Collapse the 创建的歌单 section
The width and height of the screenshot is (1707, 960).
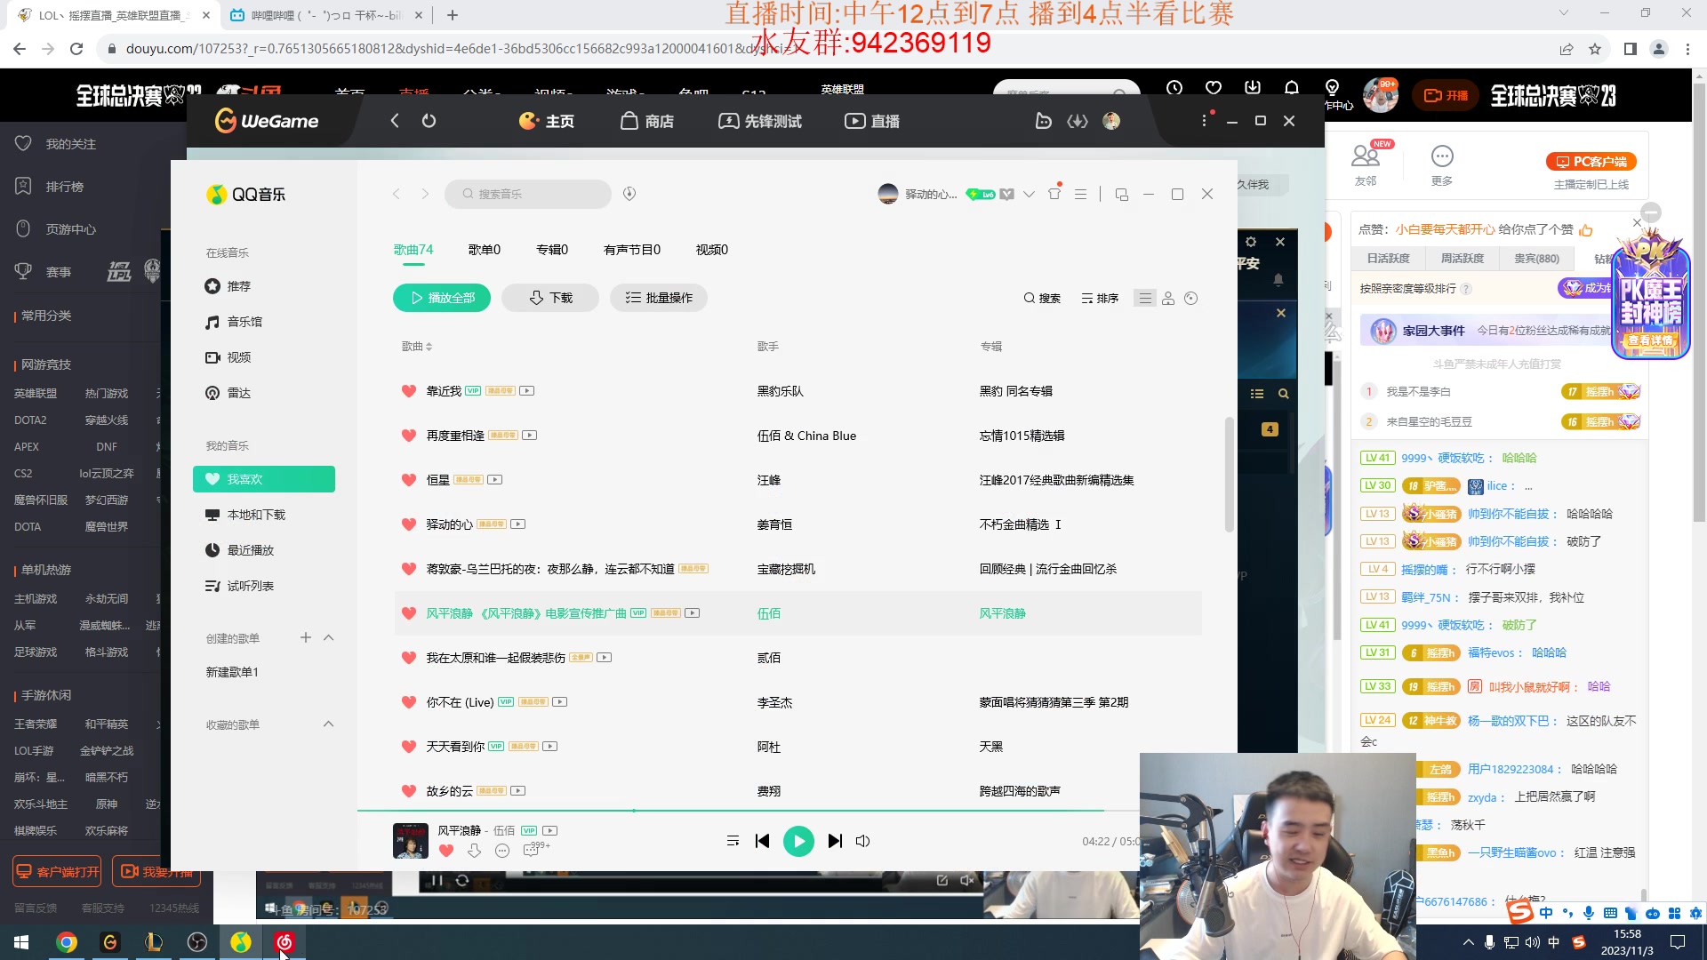(328, 637)
